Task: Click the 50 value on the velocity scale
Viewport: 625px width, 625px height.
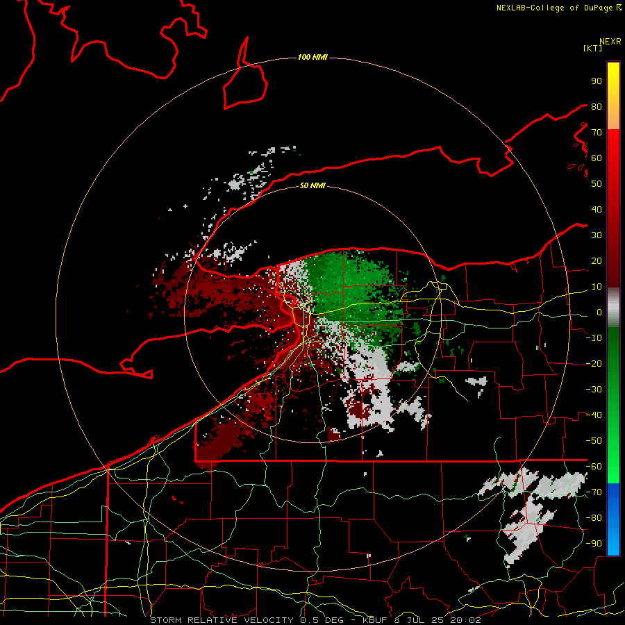Action: tap(597, 184)
